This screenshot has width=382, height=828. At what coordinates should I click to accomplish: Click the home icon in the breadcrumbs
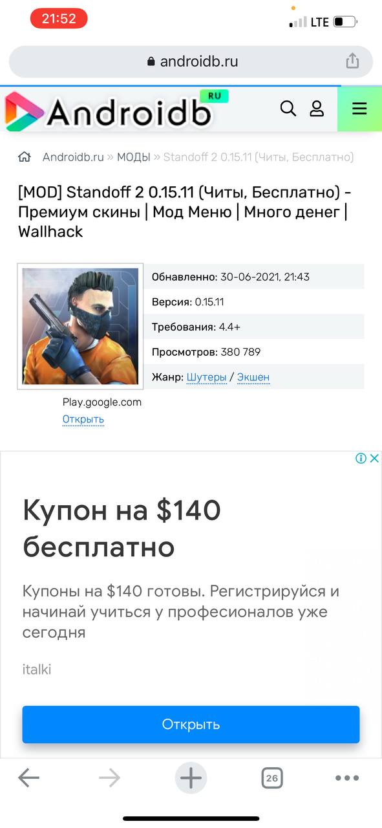tap(25, 157)
